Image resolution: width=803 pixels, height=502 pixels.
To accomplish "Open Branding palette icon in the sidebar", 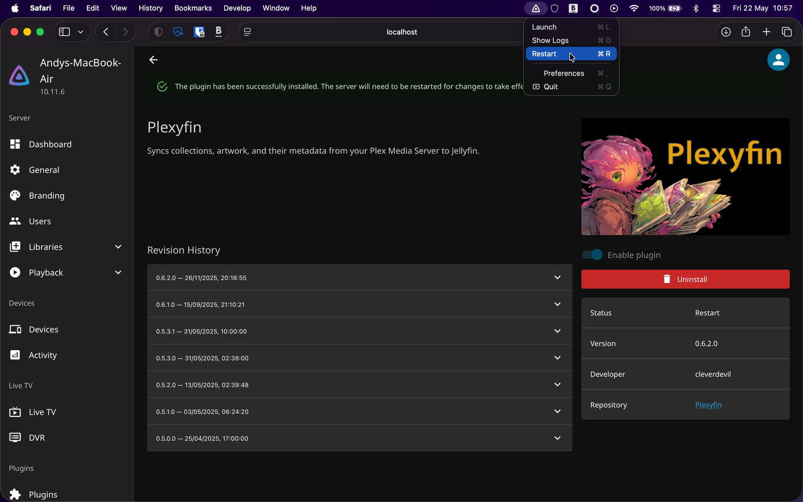I will (15, 195).
